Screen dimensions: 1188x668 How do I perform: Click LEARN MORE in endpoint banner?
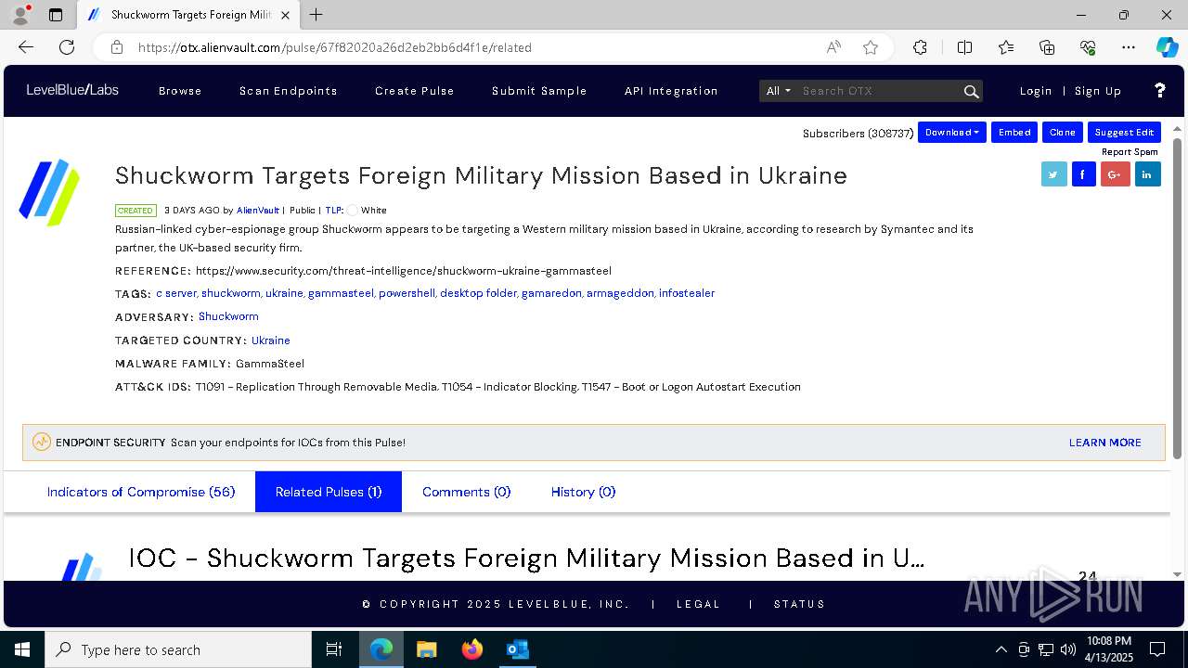tap(1105, 443)
